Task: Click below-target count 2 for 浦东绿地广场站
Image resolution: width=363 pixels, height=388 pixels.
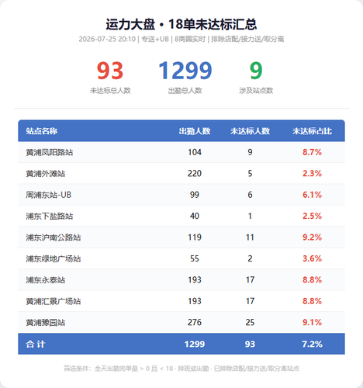Action: [x=250, y=258]
